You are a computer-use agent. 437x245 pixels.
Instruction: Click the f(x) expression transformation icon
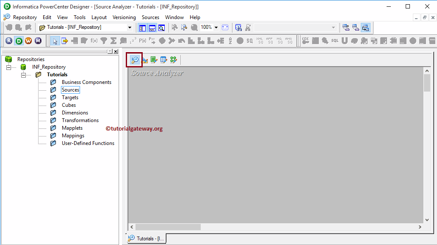94,41
